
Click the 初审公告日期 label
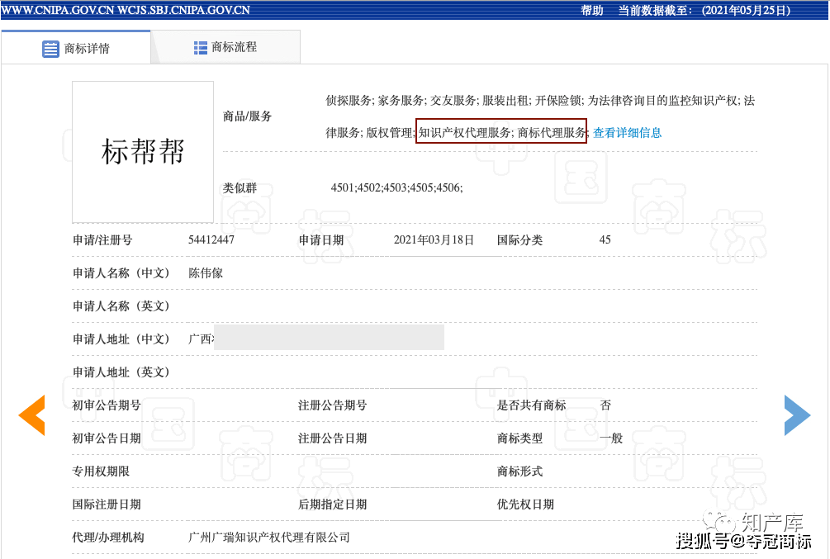point(107,438)
